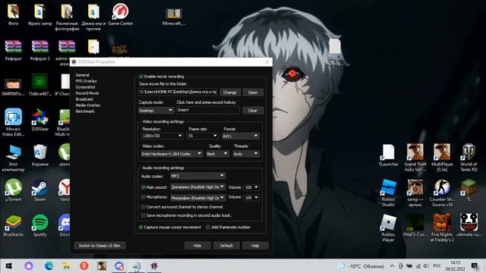Launch Grand Theft Auto San Andreas shortcut
The width and height of the screenshot is (486, 273).
[415, 158]
